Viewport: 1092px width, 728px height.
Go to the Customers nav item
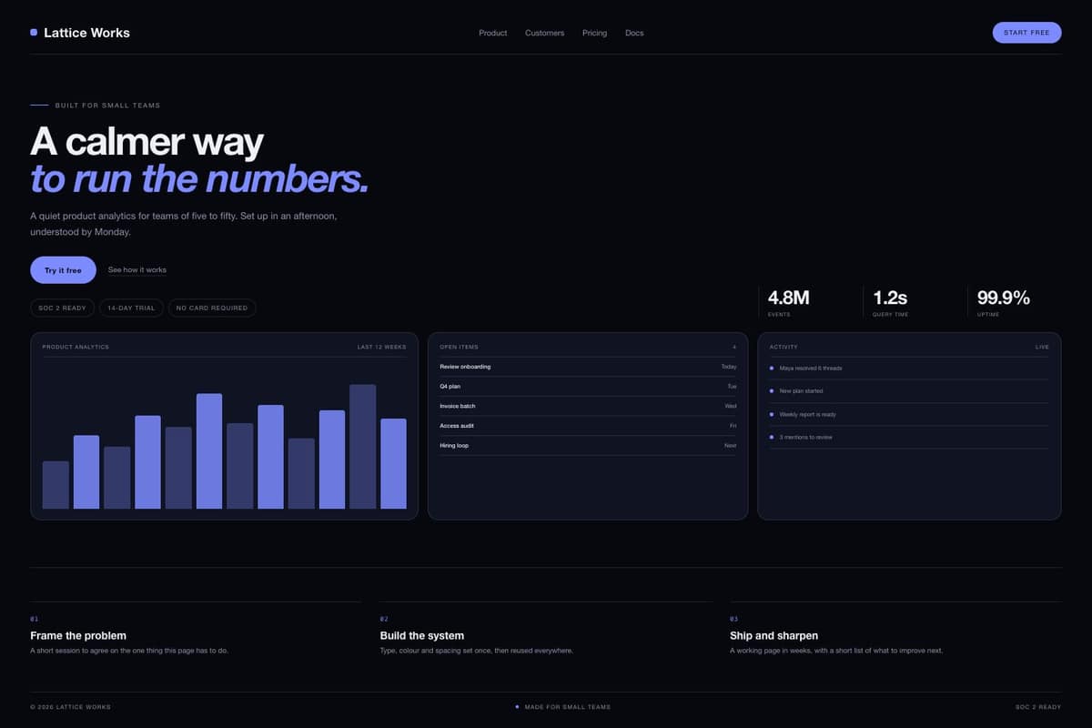[x=544, y=33]
